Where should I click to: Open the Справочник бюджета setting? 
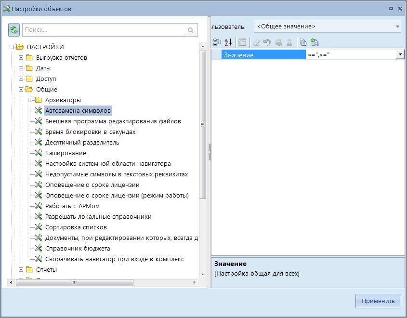(x=78, y=249)
